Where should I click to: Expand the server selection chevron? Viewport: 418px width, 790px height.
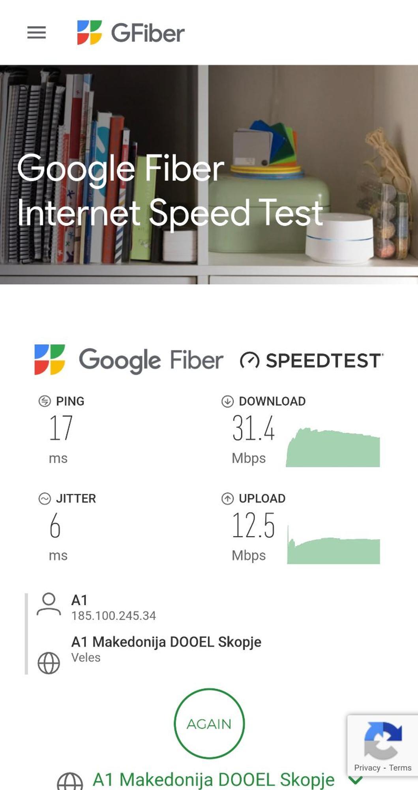click(x=356, y=780)
